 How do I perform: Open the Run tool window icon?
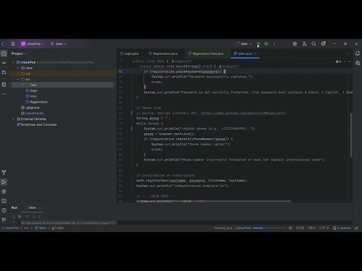(x=4, y=182)
